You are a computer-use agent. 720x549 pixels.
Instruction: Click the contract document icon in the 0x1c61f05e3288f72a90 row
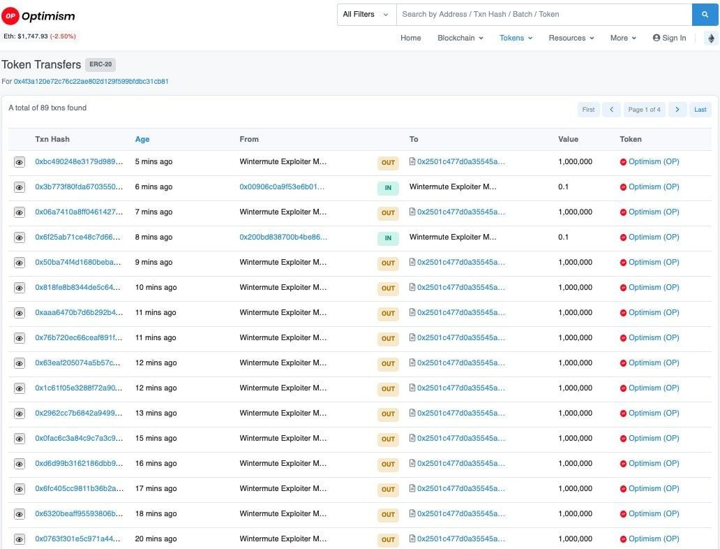[412, 388]
